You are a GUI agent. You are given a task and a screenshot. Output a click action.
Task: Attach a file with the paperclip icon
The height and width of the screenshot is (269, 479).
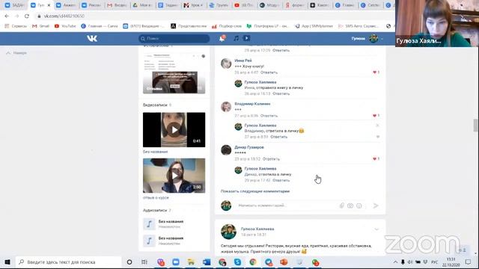342,205
